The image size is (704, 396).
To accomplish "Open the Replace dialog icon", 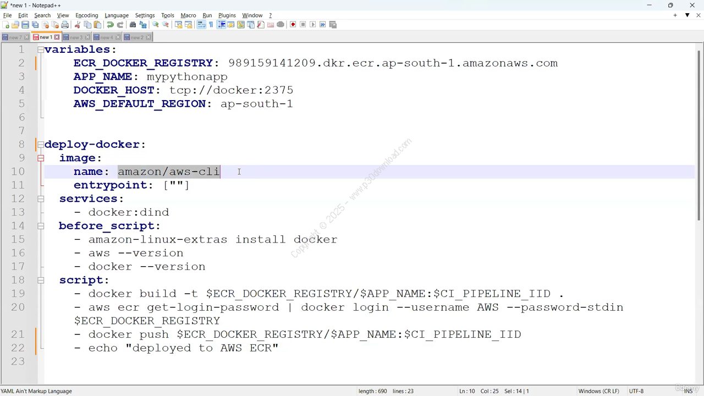I will point(143,24).
